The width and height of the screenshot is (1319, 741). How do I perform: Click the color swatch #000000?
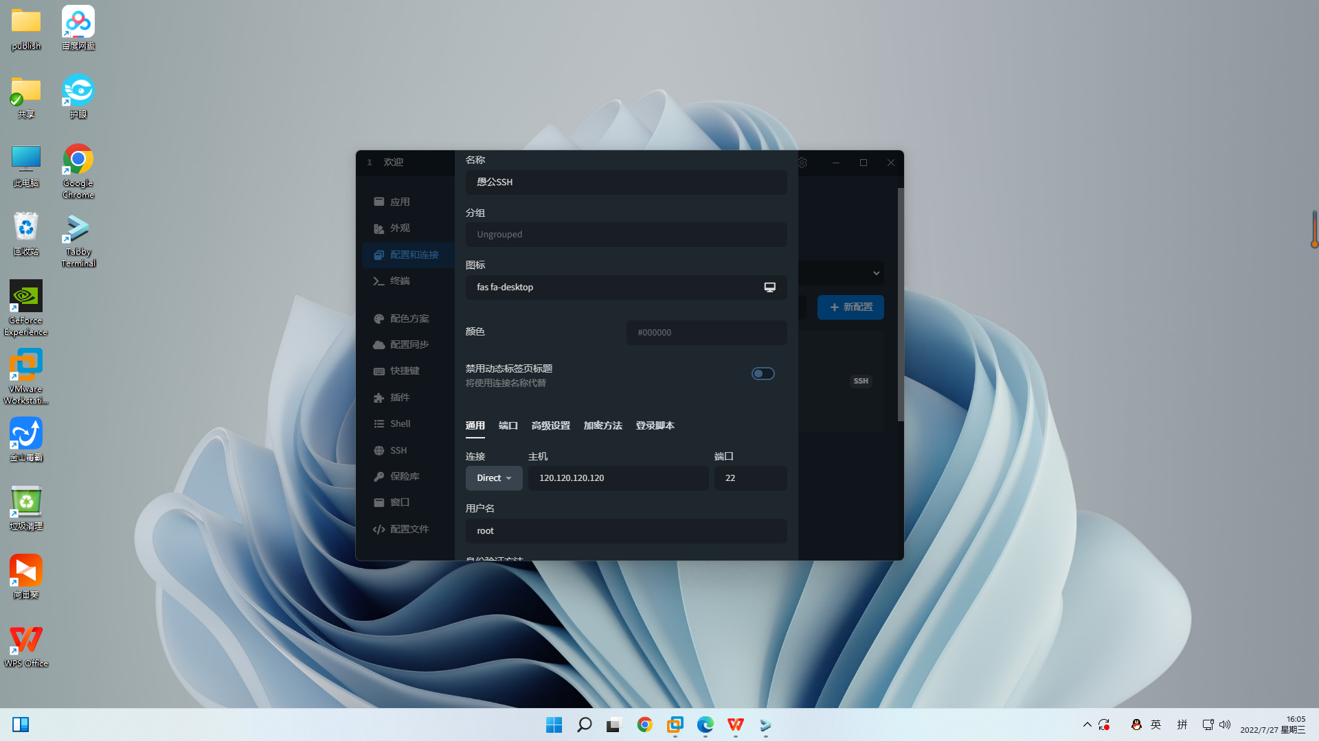point(707,332)
